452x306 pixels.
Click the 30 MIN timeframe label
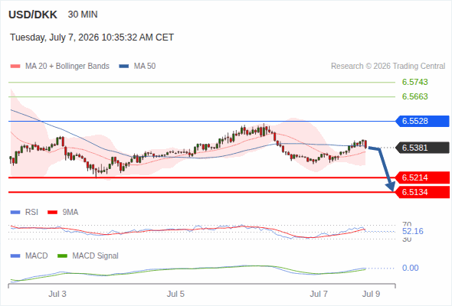[x=83, y=15]
